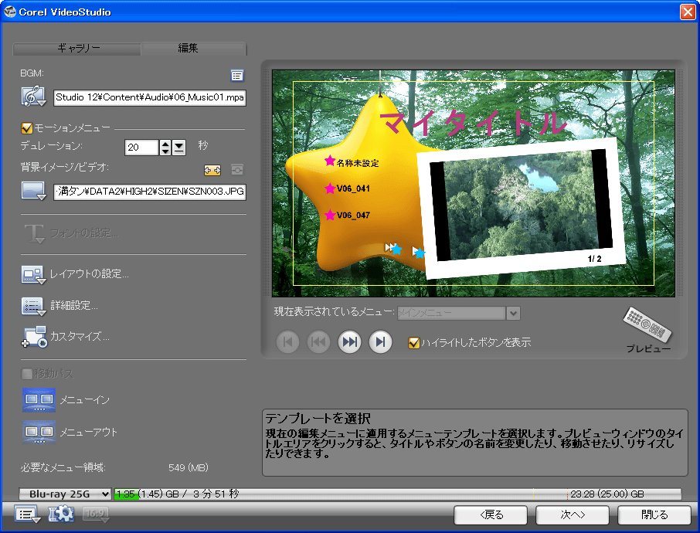Click the background fit-to-screen arrows icon

(x=212, y=170)
